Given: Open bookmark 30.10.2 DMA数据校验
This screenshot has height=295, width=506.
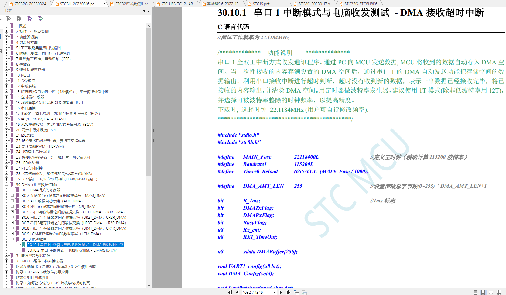Looking at the screenshot, I should pyautogui.click(x=72, y=250).
